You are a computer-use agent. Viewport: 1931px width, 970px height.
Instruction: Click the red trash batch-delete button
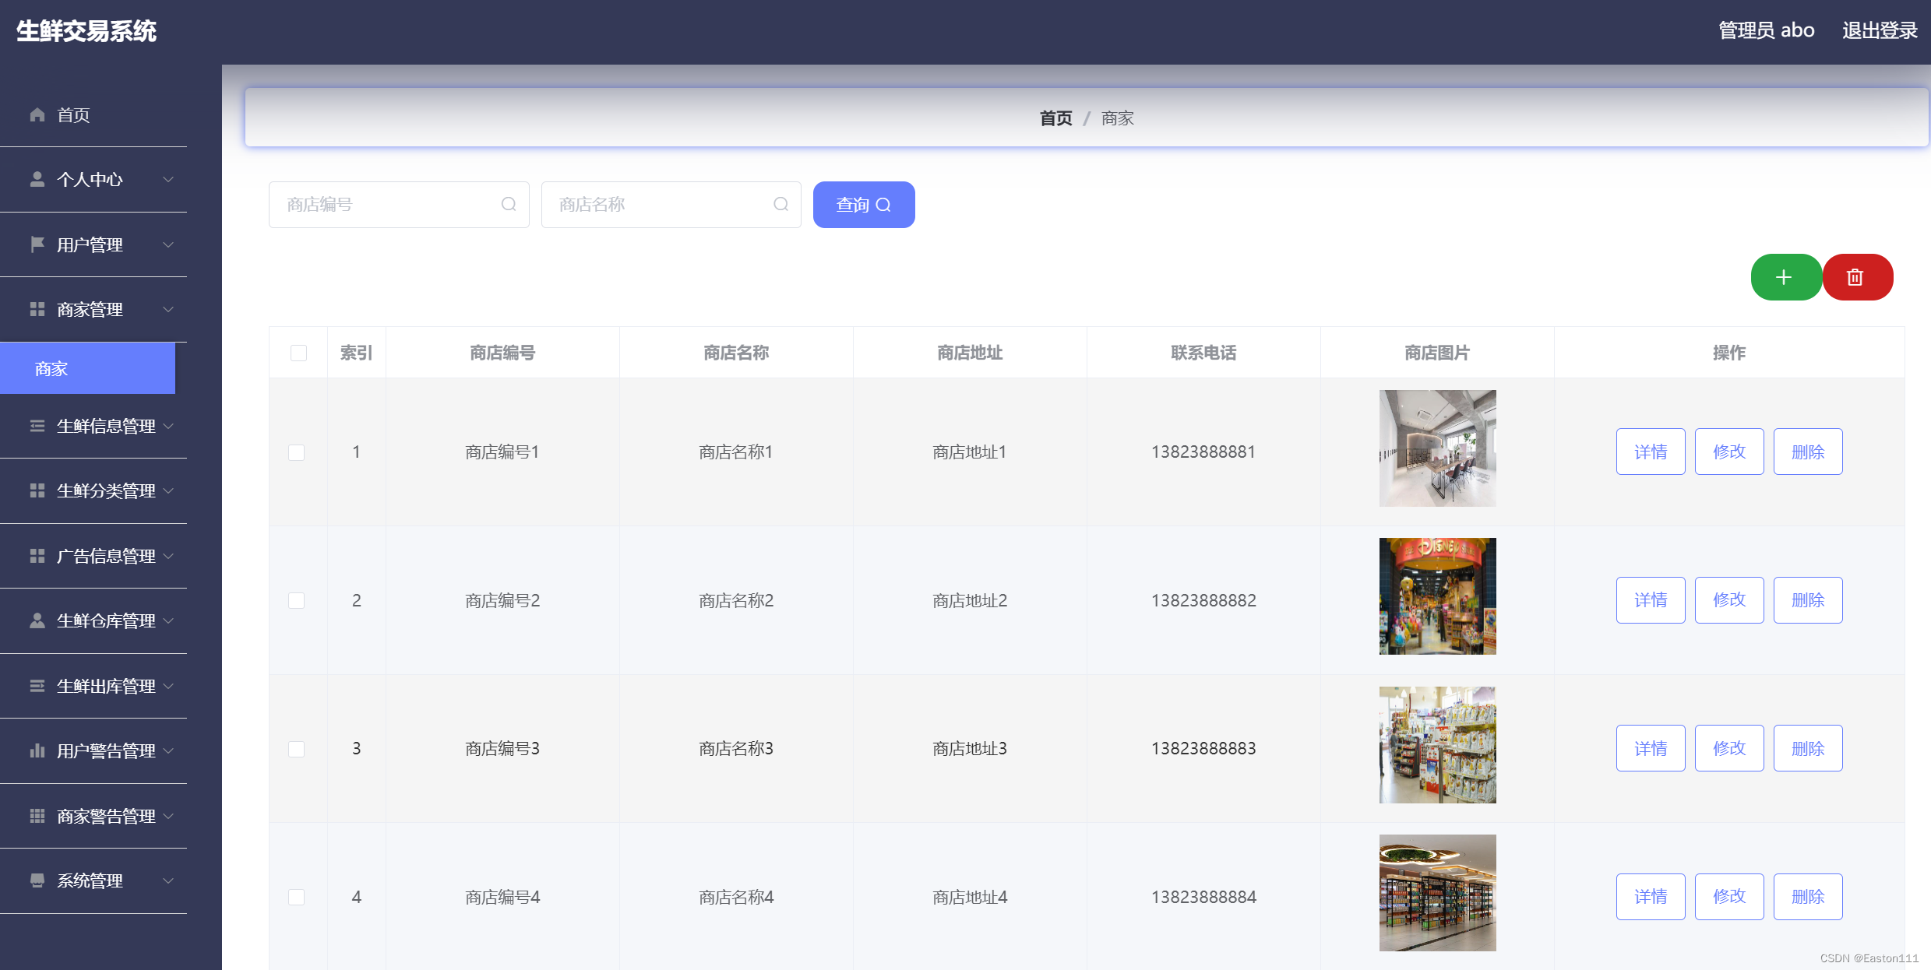(1856, 277)
